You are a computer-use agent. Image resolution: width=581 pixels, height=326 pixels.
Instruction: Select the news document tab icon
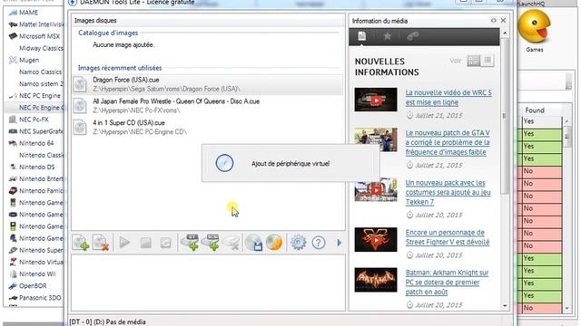362,36
